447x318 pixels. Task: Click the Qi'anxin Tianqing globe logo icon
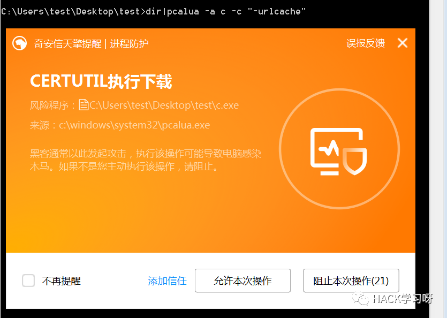pos(19,43)
